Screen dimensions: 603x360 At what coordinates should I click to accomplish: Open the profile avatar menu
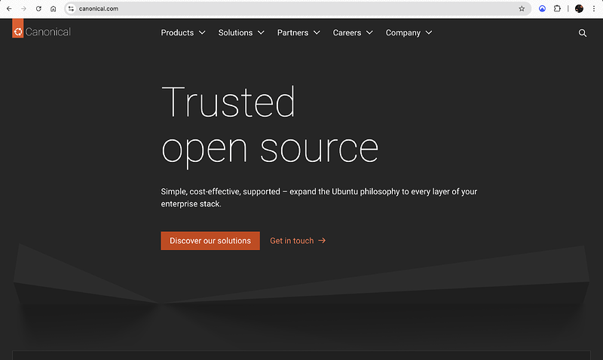pos(579,8)
